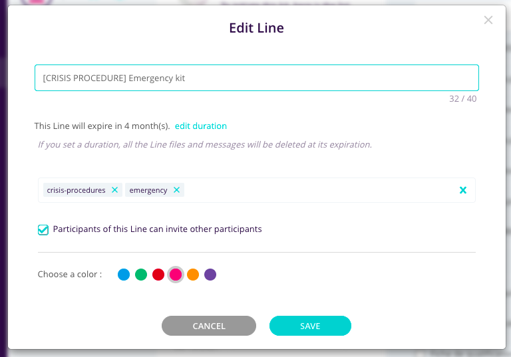Image resolution: width=511 pixels, height=357 pixels.
Task: Uncheck the participants can invite checkbox
Action: coord(43,230)
